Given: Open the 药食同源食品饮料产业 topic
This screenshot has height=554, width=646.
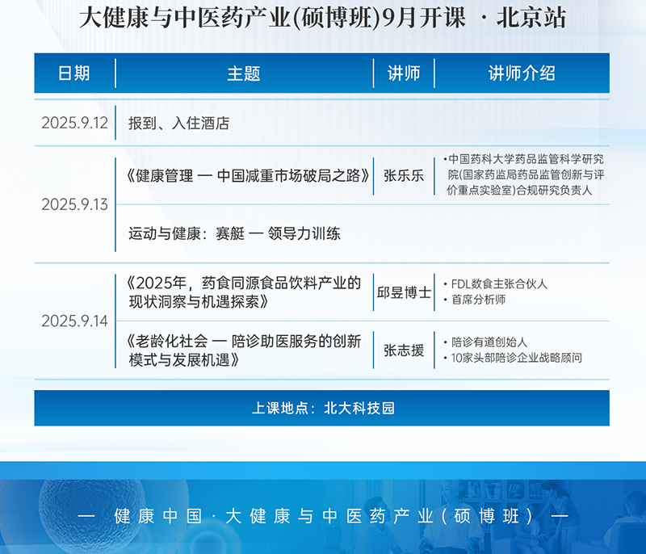Looking at the screenshot, I should pyautogui.click(x=244, y=292).
